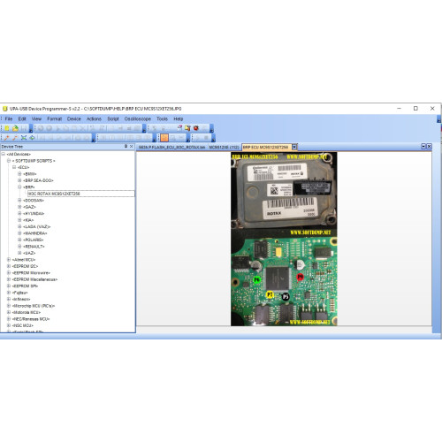Viewport: 442px width, 442px height.
Task: Open the Device menu
Action: pos(74,118)
